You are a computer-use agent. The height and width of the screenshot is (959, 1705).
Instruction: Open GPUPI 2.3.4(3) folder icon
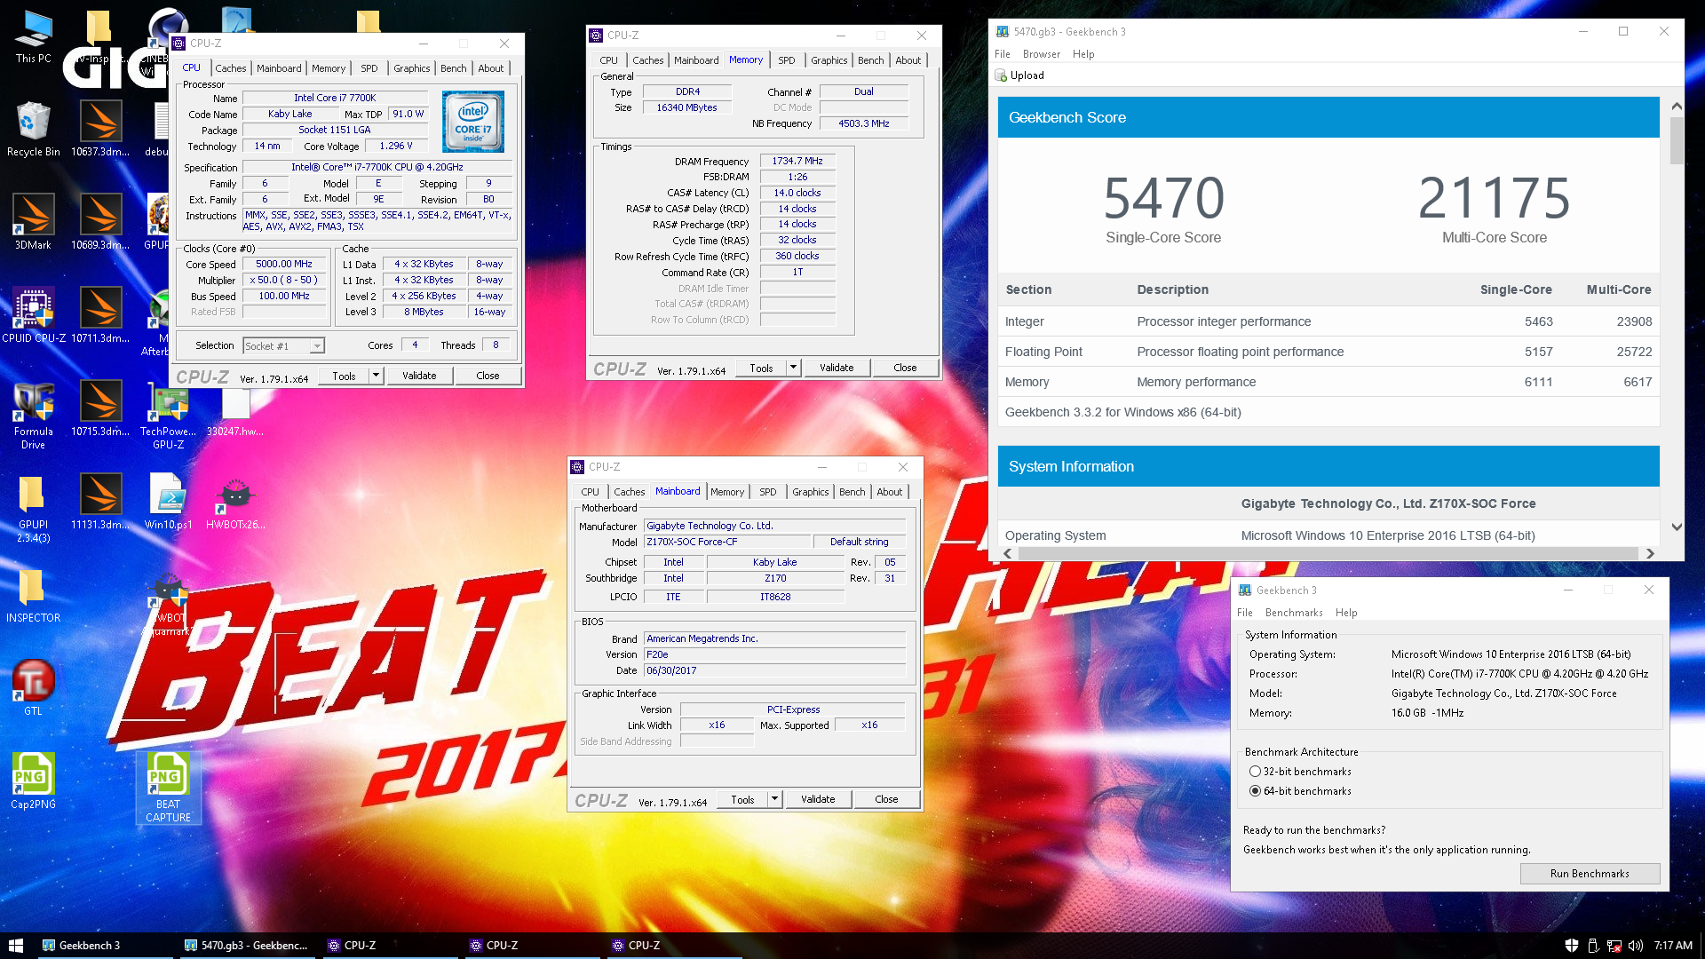tap(33, 509)
